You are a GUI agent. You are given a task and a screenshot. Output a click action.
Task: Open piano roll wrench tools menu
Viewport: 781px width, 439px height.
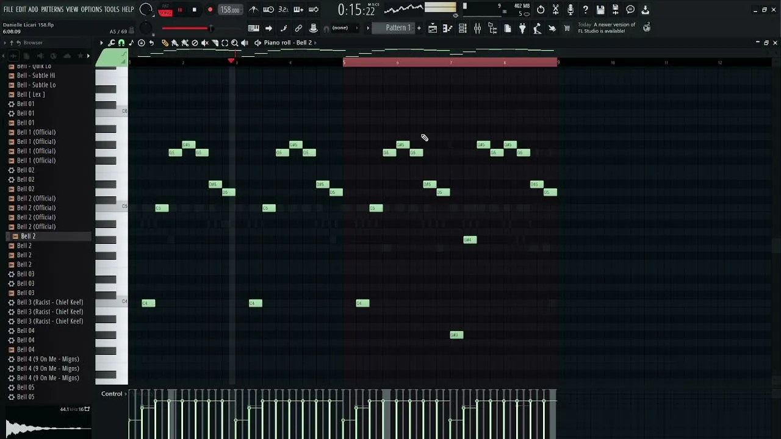(111, 43)
